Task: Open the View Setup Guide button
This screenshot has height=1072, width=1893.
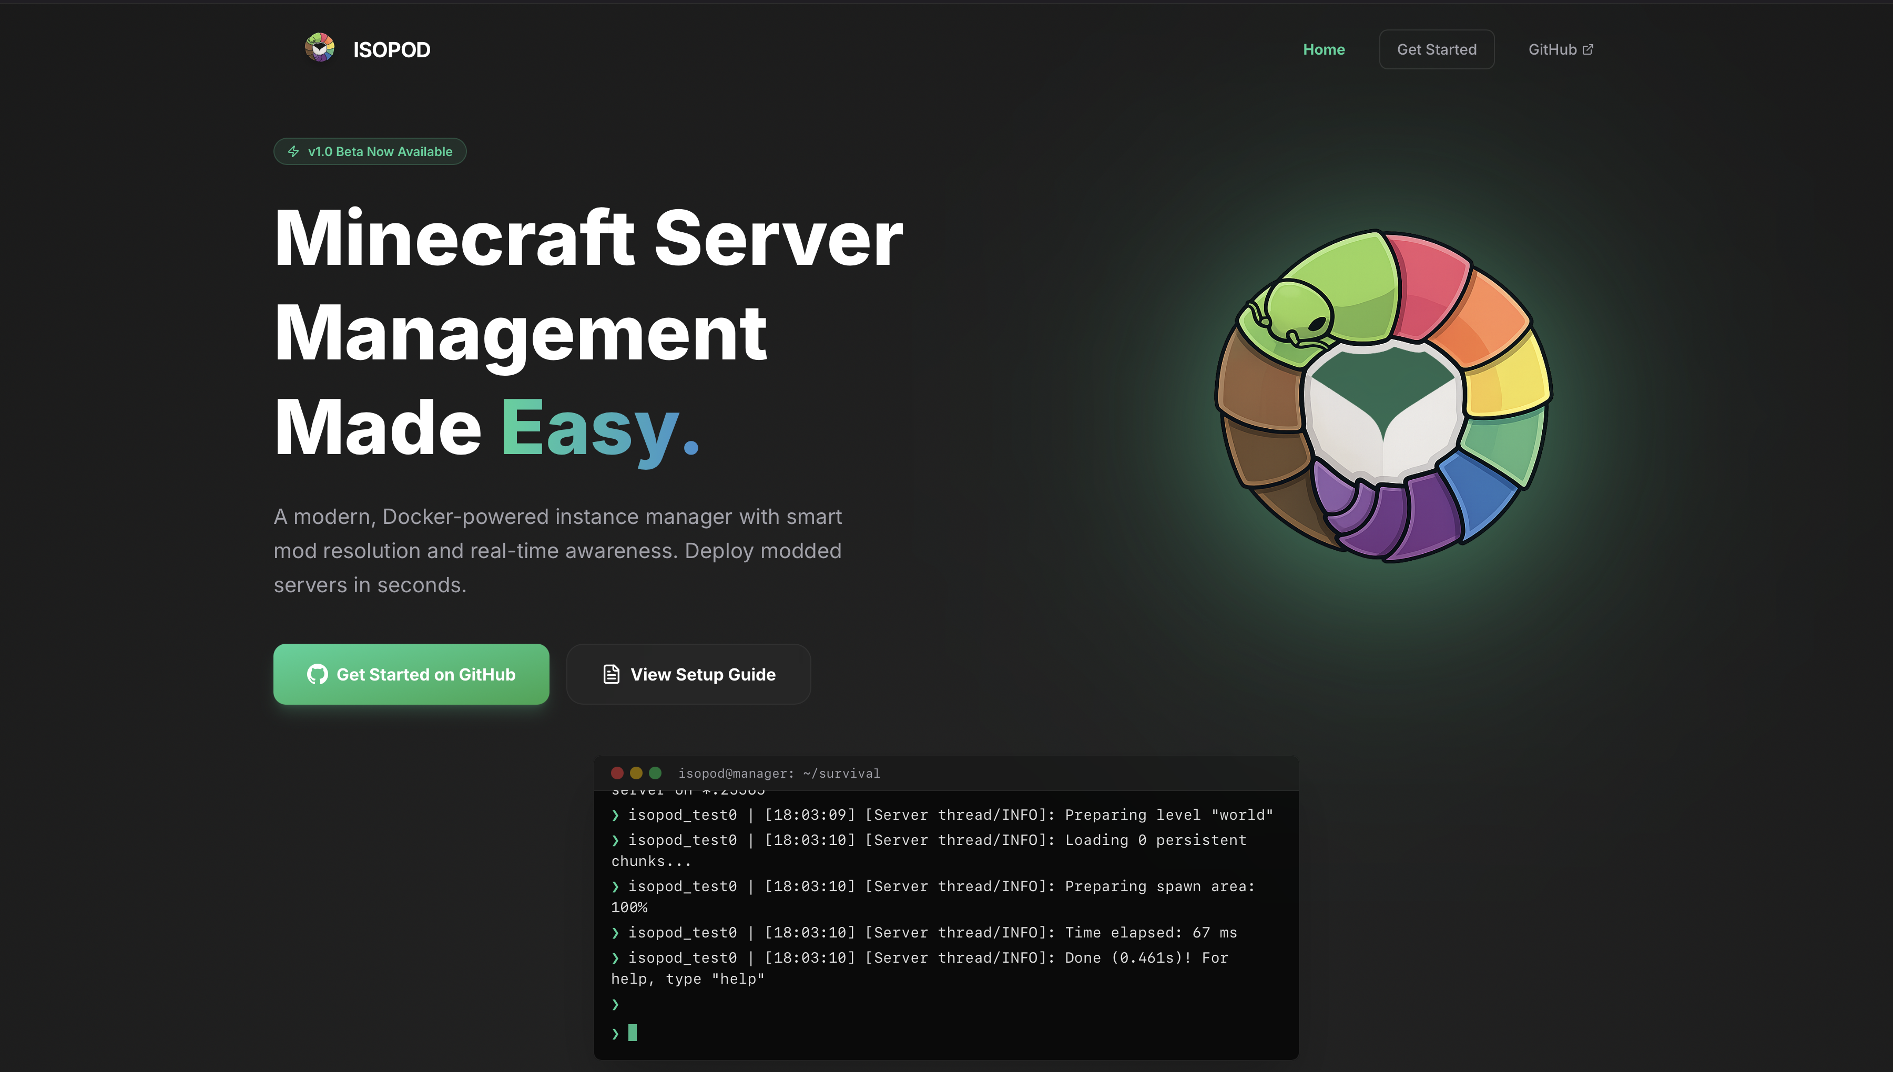Action: pyautogui.click(x=688, y=674)
